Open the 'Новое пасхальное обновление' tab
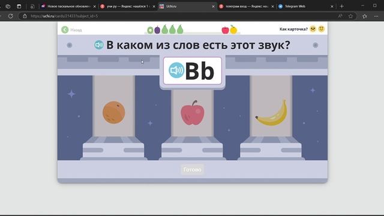384x216 pixels. pyautogui.click(x=68, y=7)
